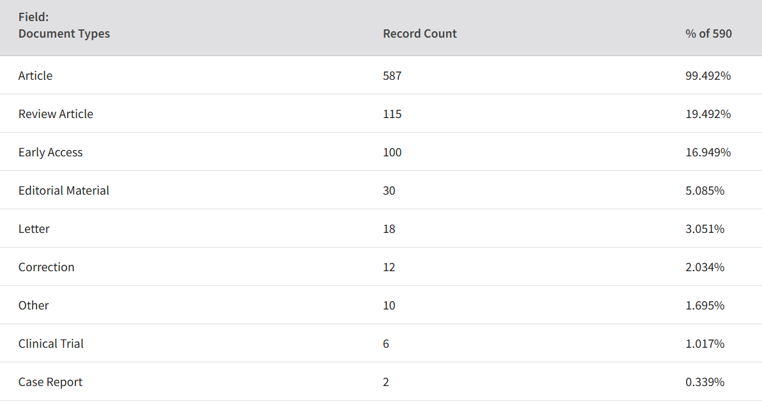Click the % of 590 column header
This screenshot has width=762, height=402.
click(x=708, y=33)
